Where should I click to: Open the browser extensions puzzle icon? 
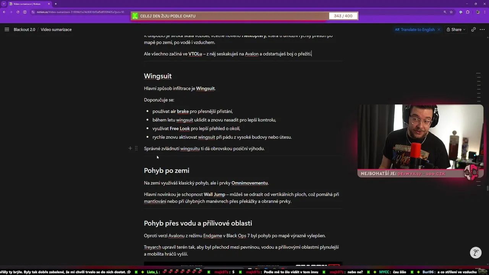click(x=468, y=12)
